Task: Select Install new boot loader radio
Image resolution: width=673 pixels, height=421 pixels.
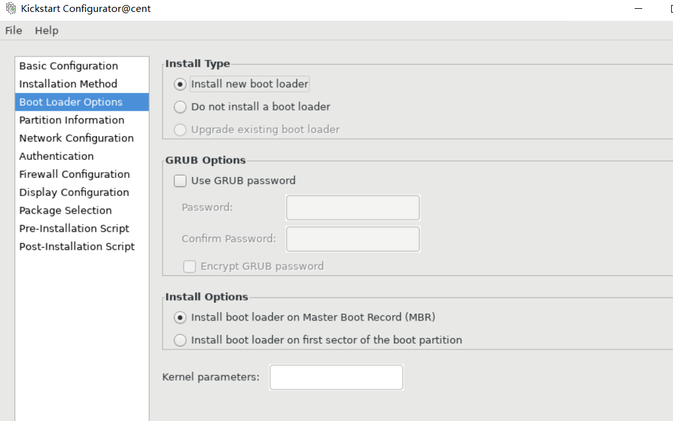Action: tap(180, 84)
